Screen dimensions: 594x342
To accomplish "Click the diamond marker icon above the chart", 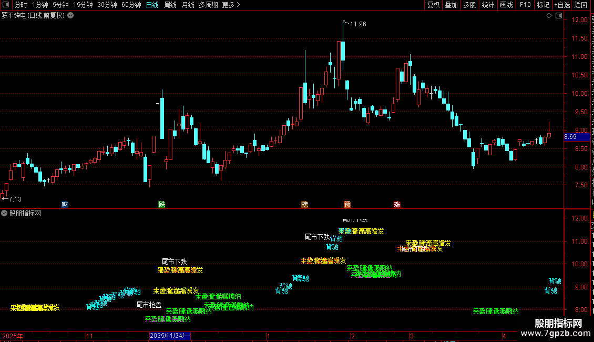I will click(549, 16).
